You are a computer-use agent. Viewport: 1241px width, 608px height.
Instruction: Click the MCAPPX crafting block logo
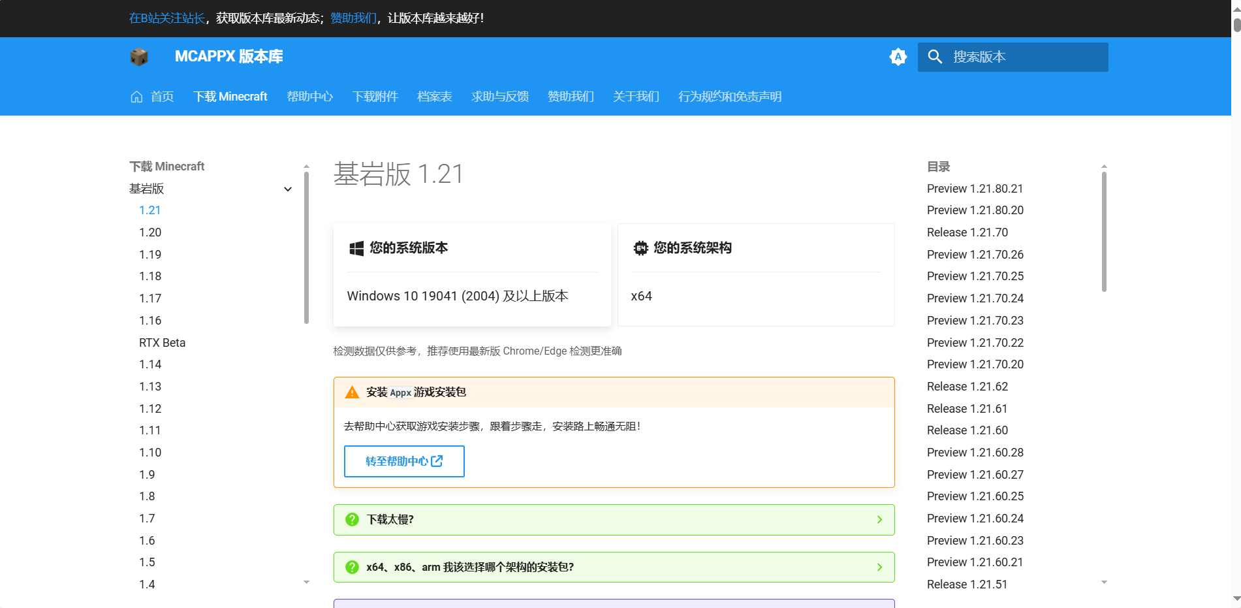point(139,57)
